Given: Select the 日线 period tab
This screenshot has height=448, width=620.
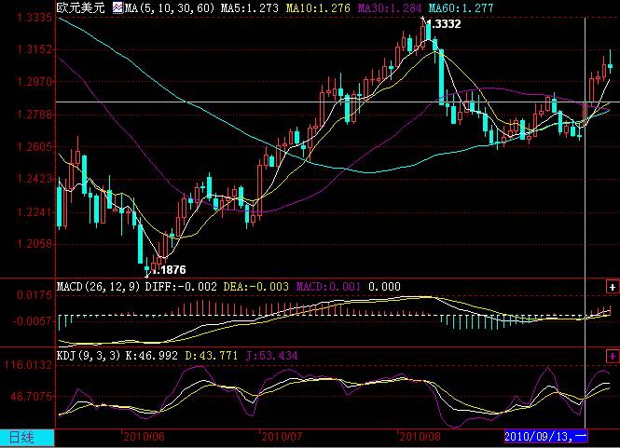Looking at the screenshot, I should (27, 438).
